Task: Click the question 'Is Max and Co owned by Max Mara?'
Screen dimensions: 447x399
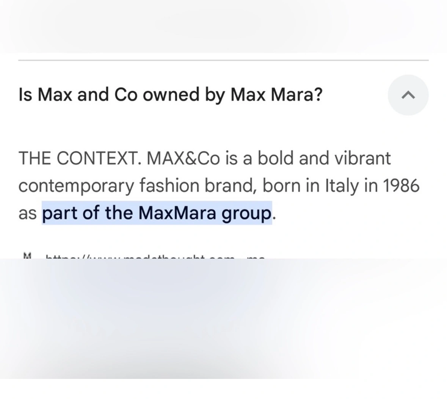Action: tap(171, 95)
